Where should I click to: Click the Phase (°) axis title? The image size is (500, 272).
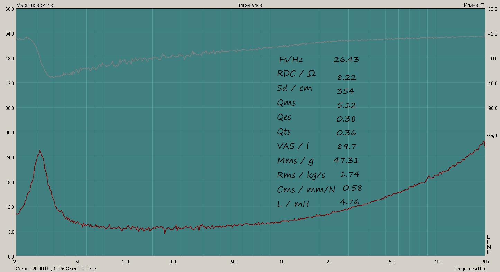[x=474, y=5]
